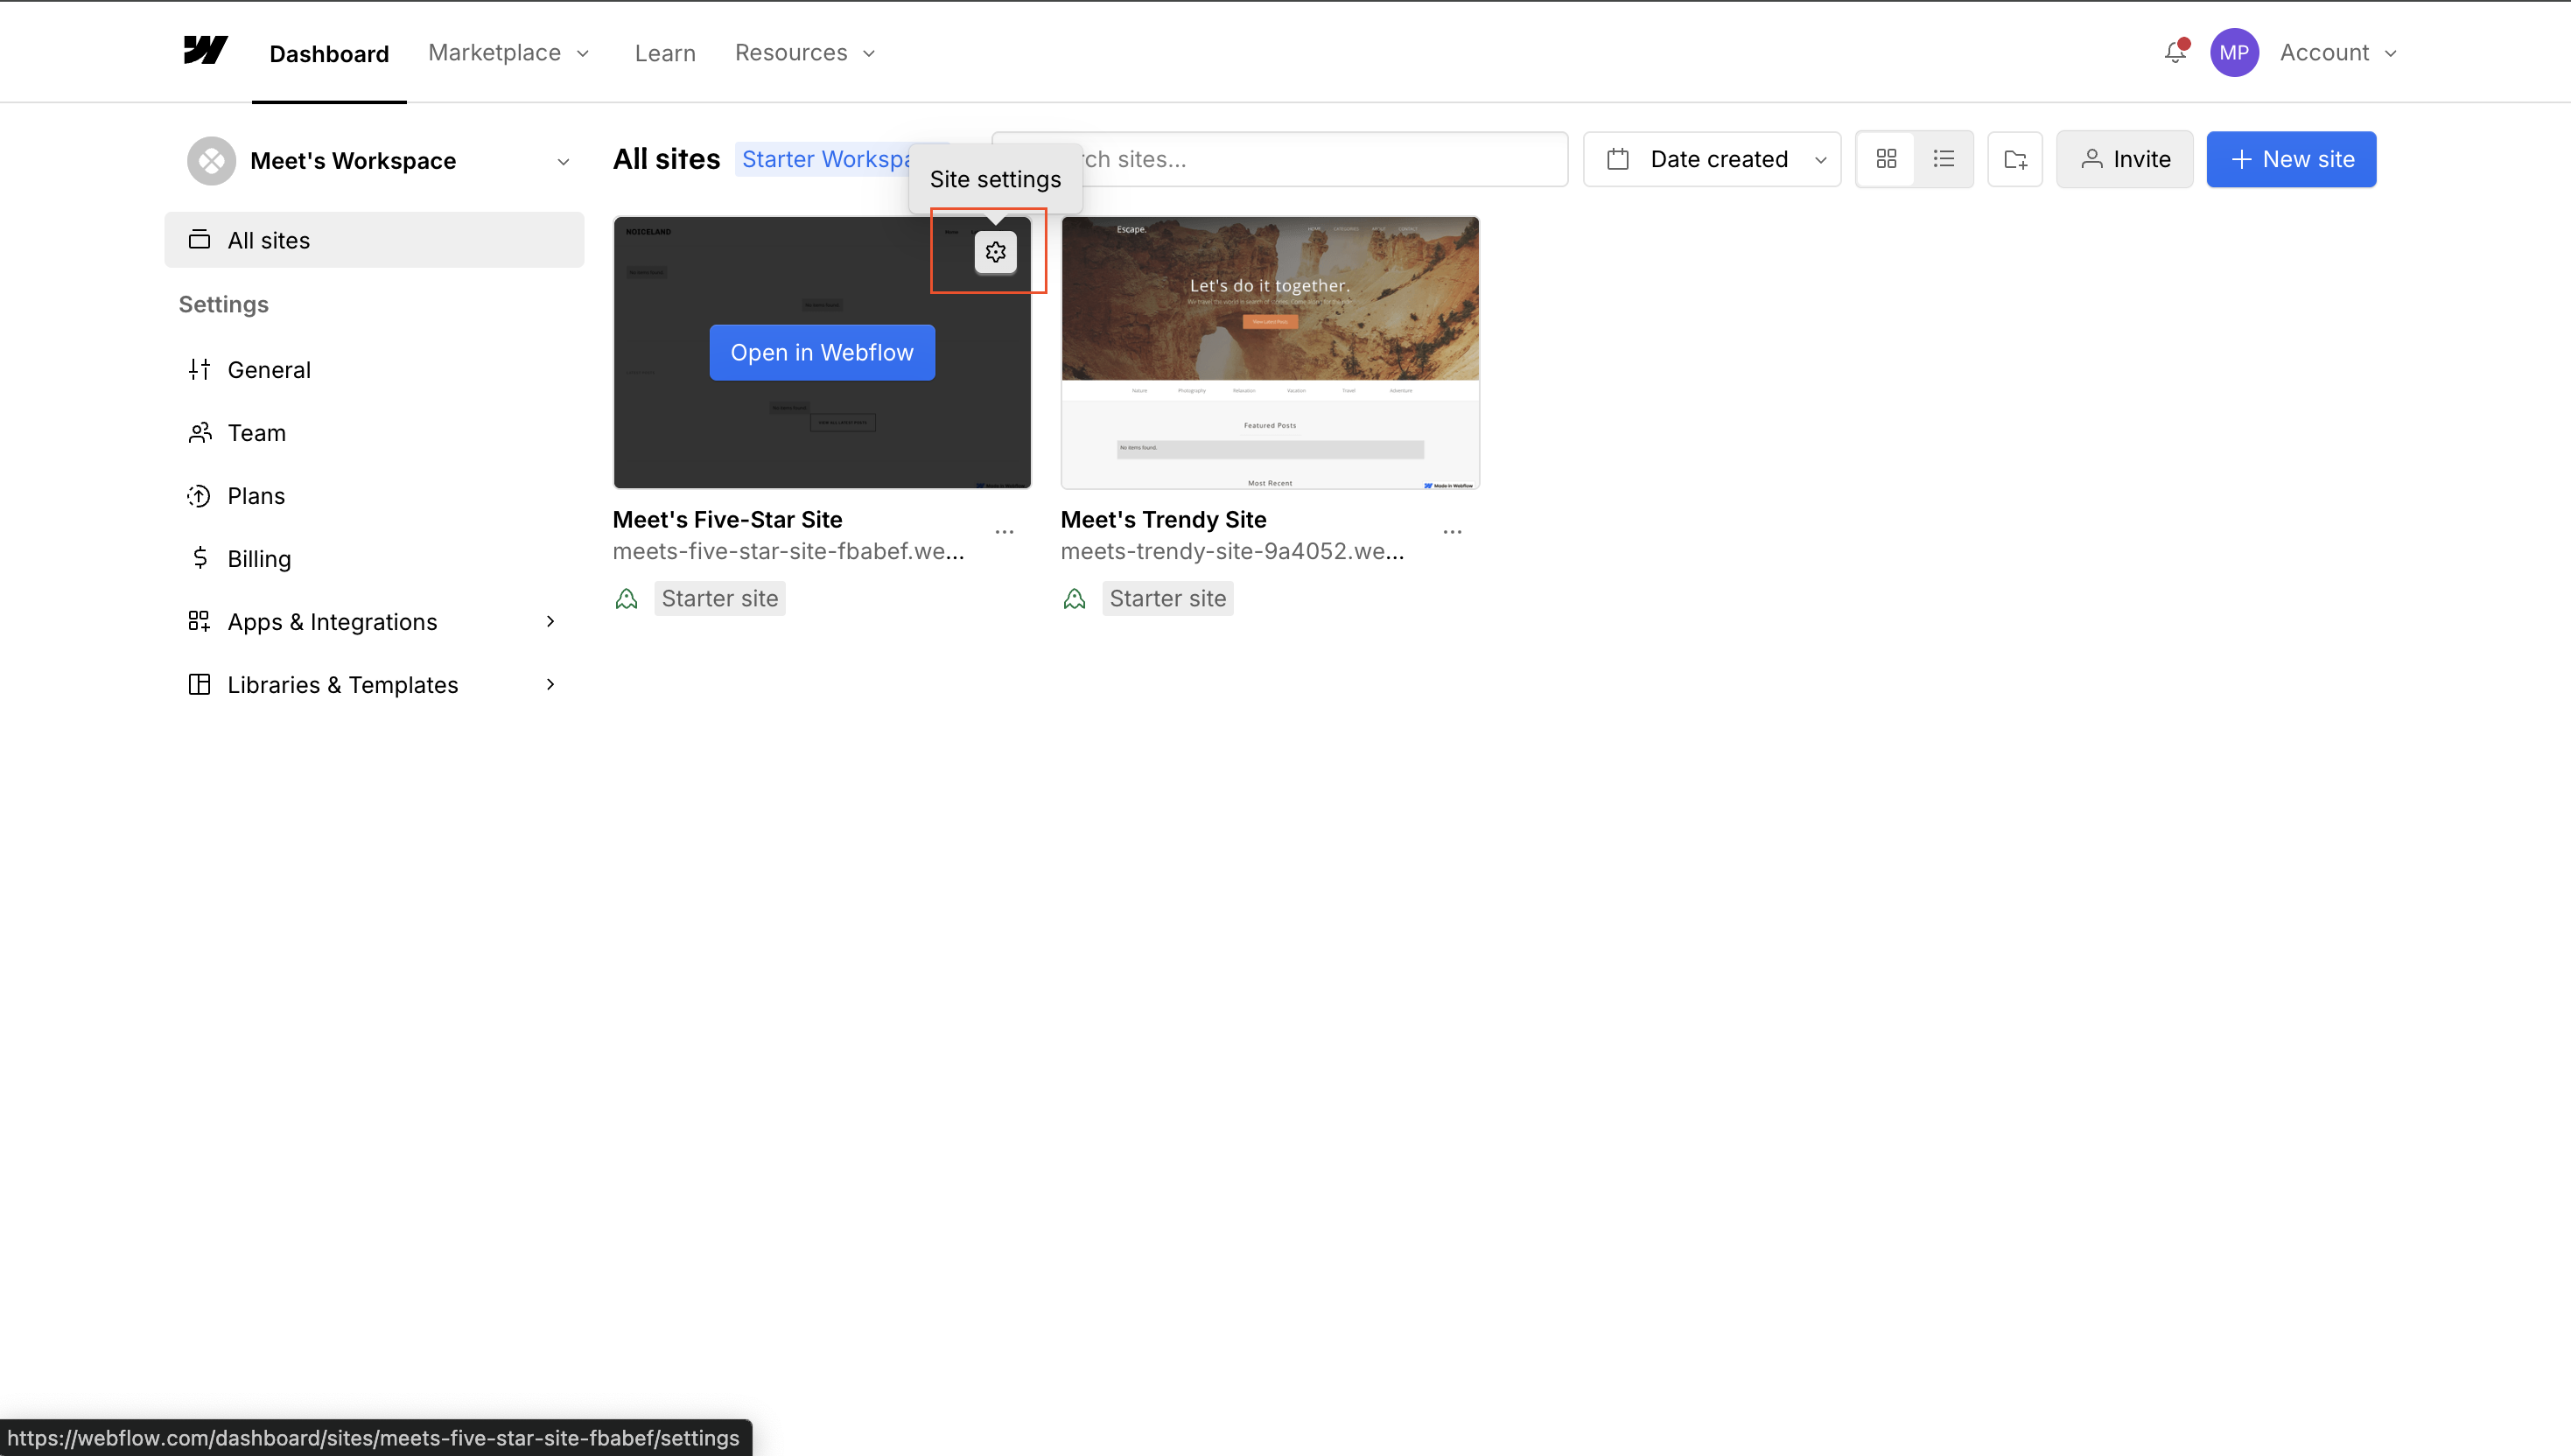Open more options for Meet's Trendy Site
2571x1456 pixels.
pos(1452,532)
